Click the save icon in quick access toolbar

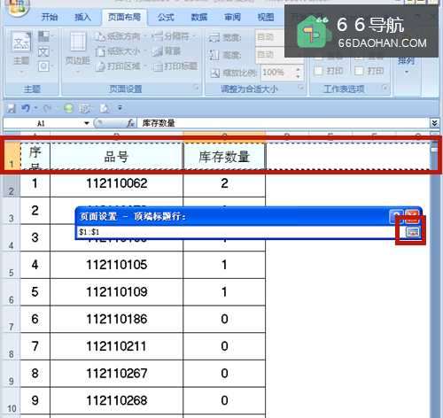tap(12, 108)
